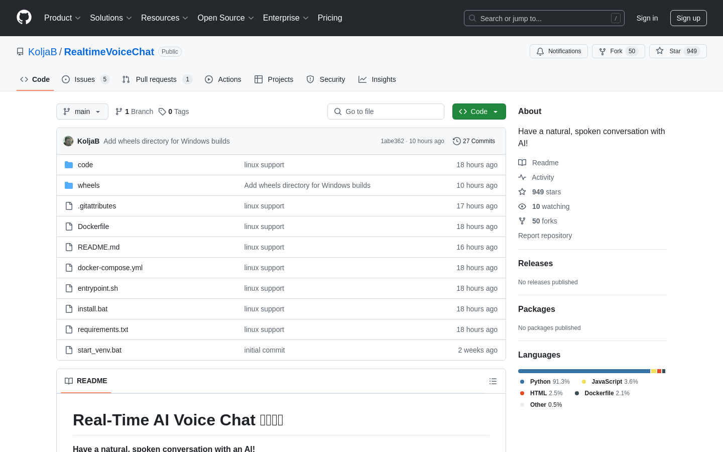723x452 pixels.
Task: Open the Actions tab
Action: [223, 79]
